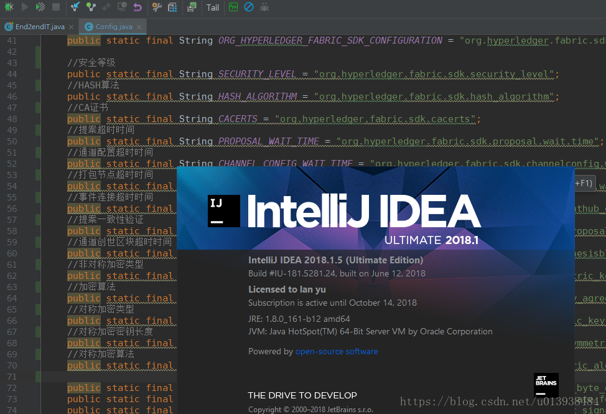Image resolution: width=606 pixels, height=414 pixels.
Task: Click the floppy disk with green chip icon
Action: pos(192,7)
